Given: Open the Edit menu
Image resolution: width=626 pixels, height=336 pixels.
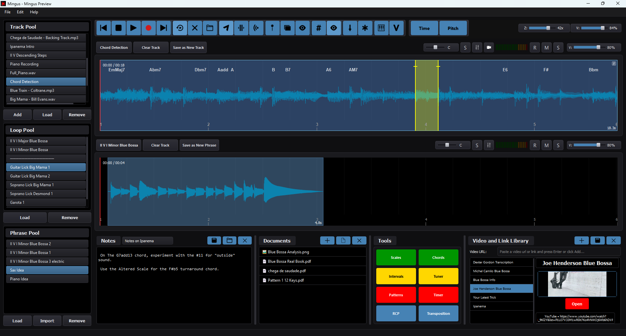Looking at the screenshot, I should 20,12.
